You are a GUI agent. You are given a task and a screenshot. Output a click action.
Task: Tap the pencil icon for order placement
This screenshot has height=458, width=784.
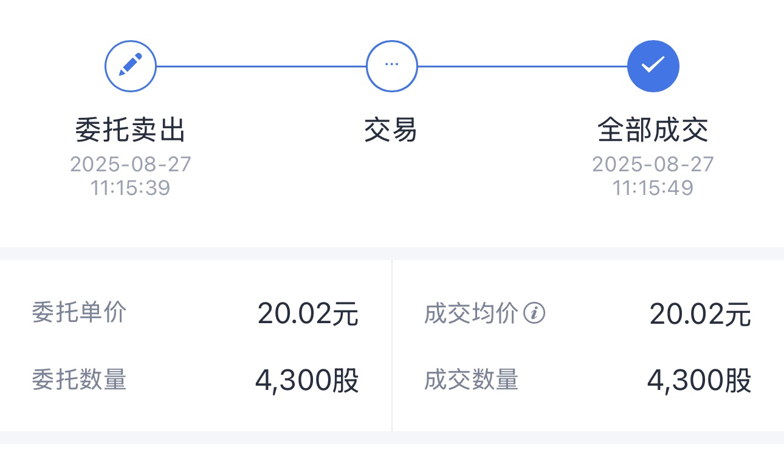[131, 66]
